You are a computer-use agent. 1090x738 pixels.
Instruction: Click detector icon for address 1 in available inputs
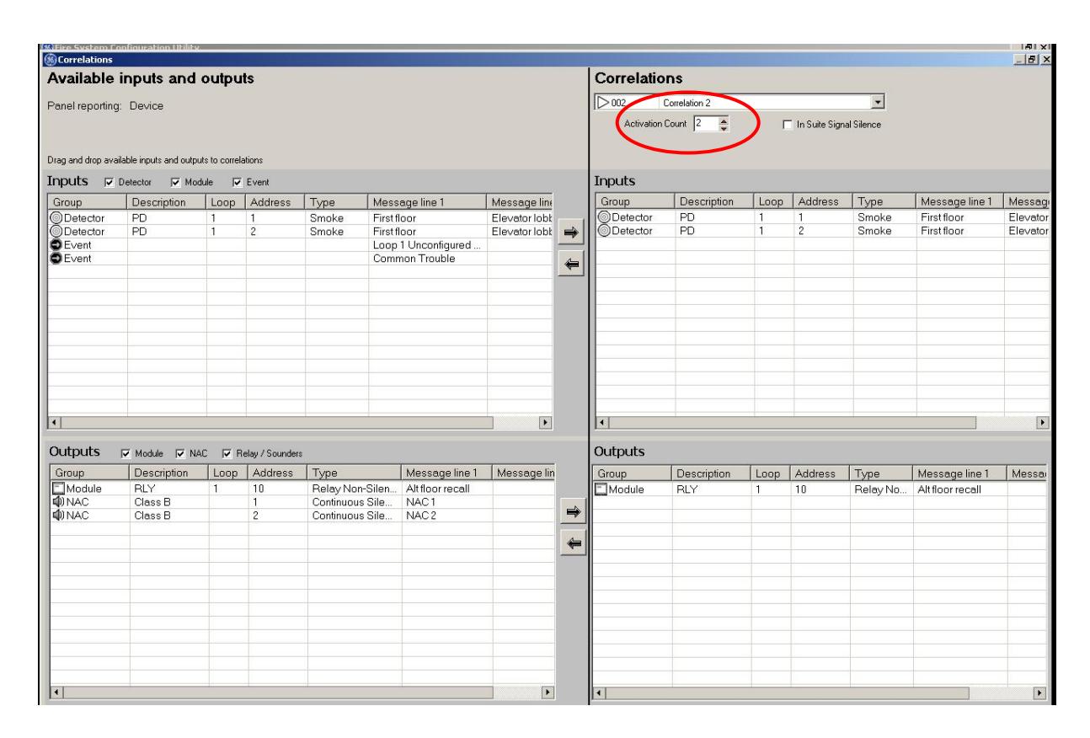pos(58,217)
